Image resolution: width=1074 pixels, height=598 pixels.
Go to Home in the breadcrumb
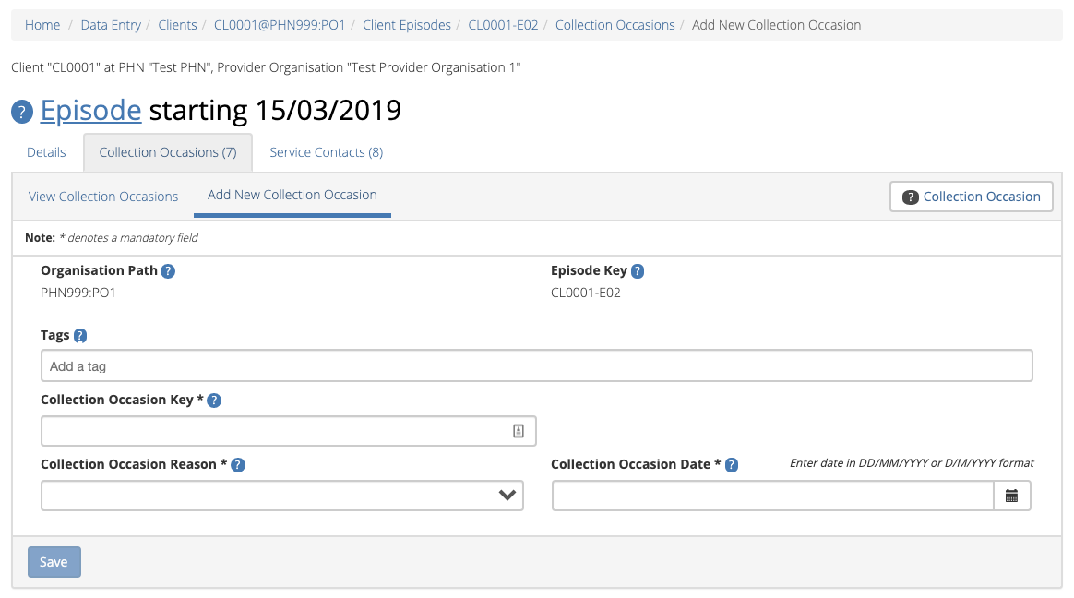point(42,25)
